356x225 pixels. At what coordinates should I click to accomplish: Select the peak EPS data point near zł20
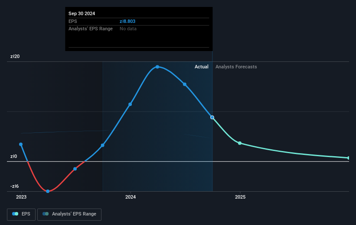[157, 67]
